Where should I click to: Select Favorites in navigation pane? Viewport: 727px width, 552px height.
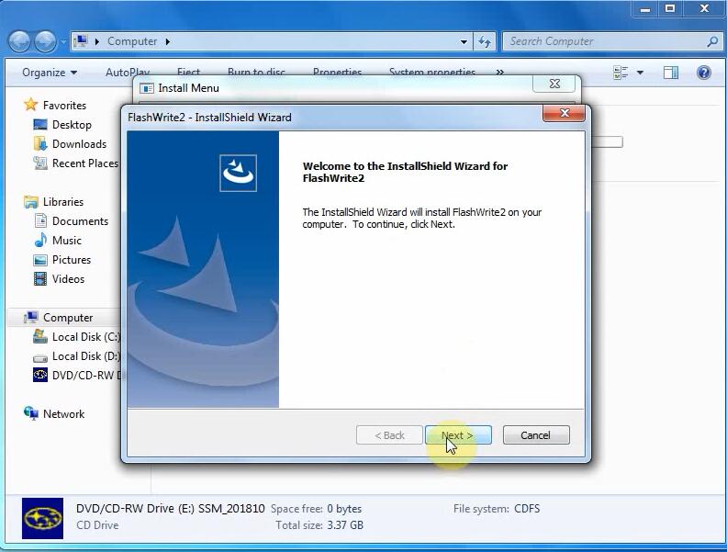pos(64,106)
